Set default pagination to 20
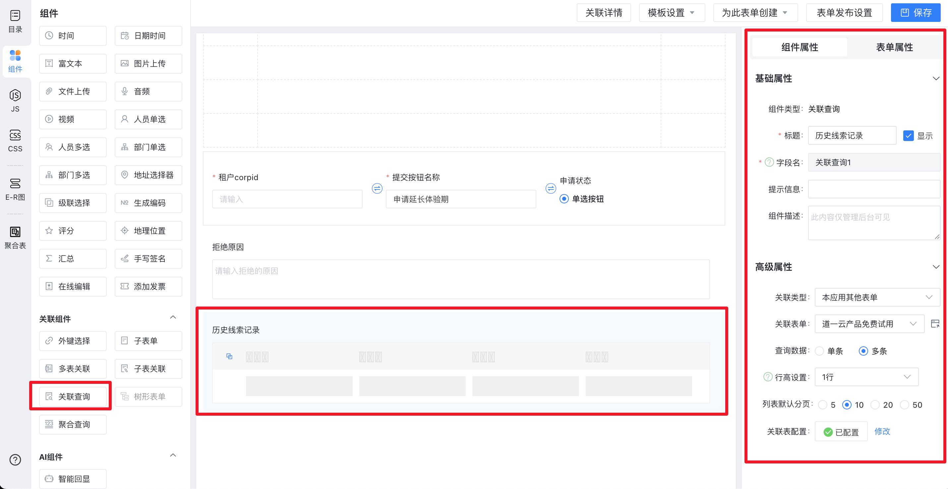 coord(875,405)
